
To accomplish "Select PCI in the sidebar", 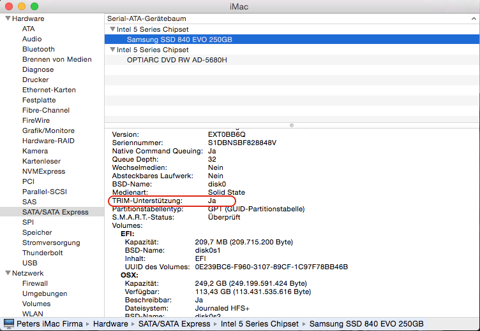I will pos(28,181).
